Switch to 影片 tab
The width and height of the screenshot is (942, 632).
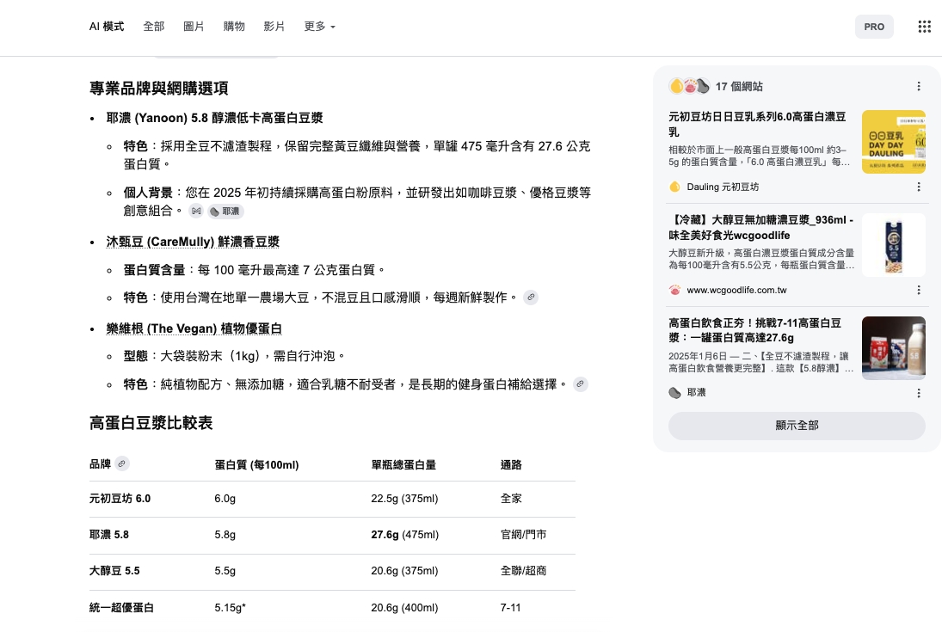point(274,27)
